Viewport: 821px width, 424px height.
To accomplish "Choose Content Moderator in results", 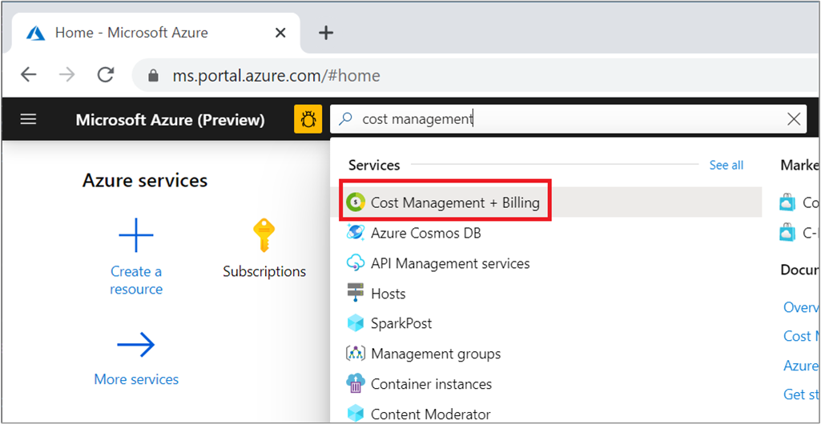I will click(x=430, y=414).
